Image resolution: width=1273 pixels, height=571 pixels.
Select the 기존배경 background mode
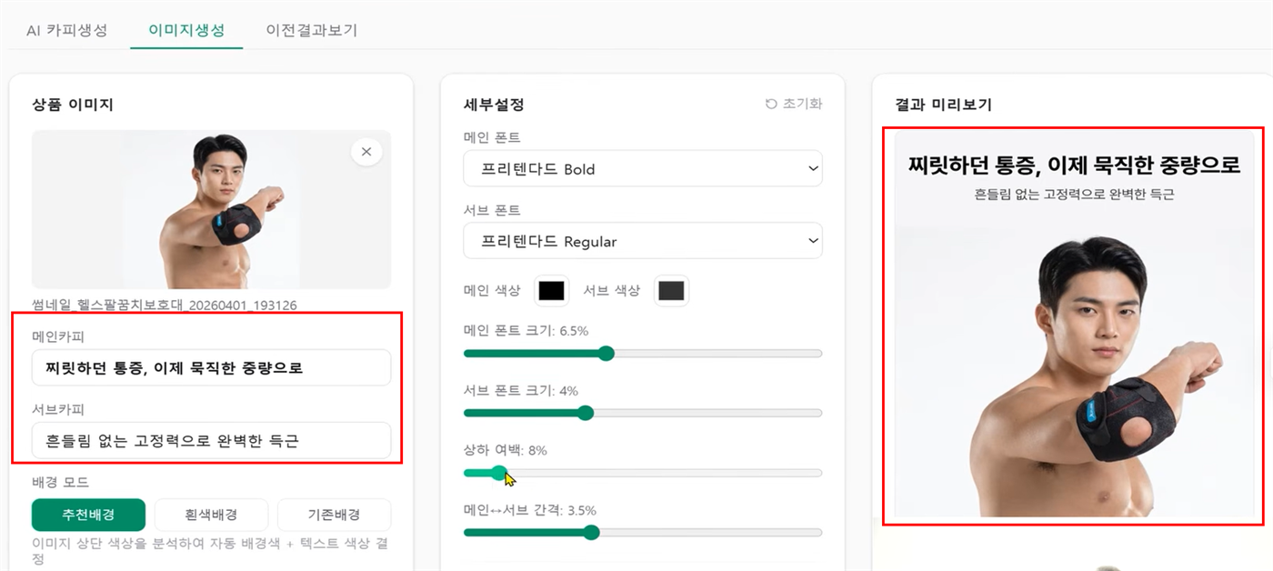(334, 515)
